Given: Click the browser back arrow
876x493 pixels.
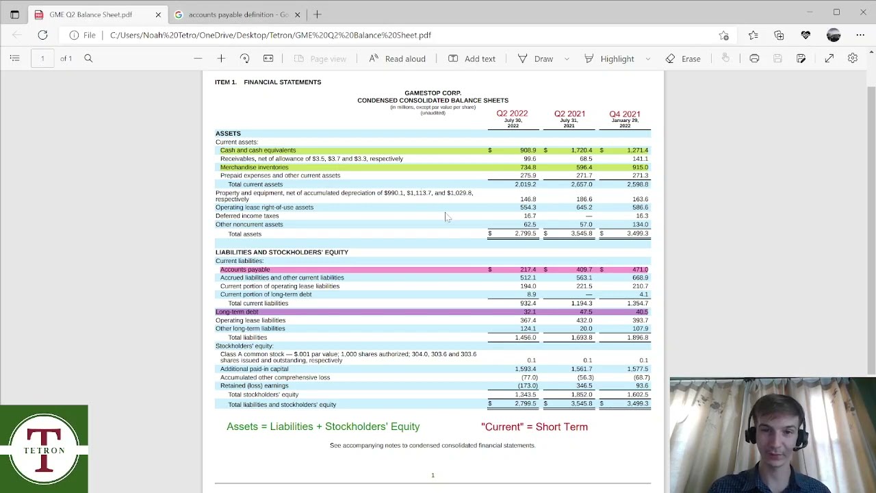Looking at the screenshot, I should pyautogui.click(x=17, y=35).
